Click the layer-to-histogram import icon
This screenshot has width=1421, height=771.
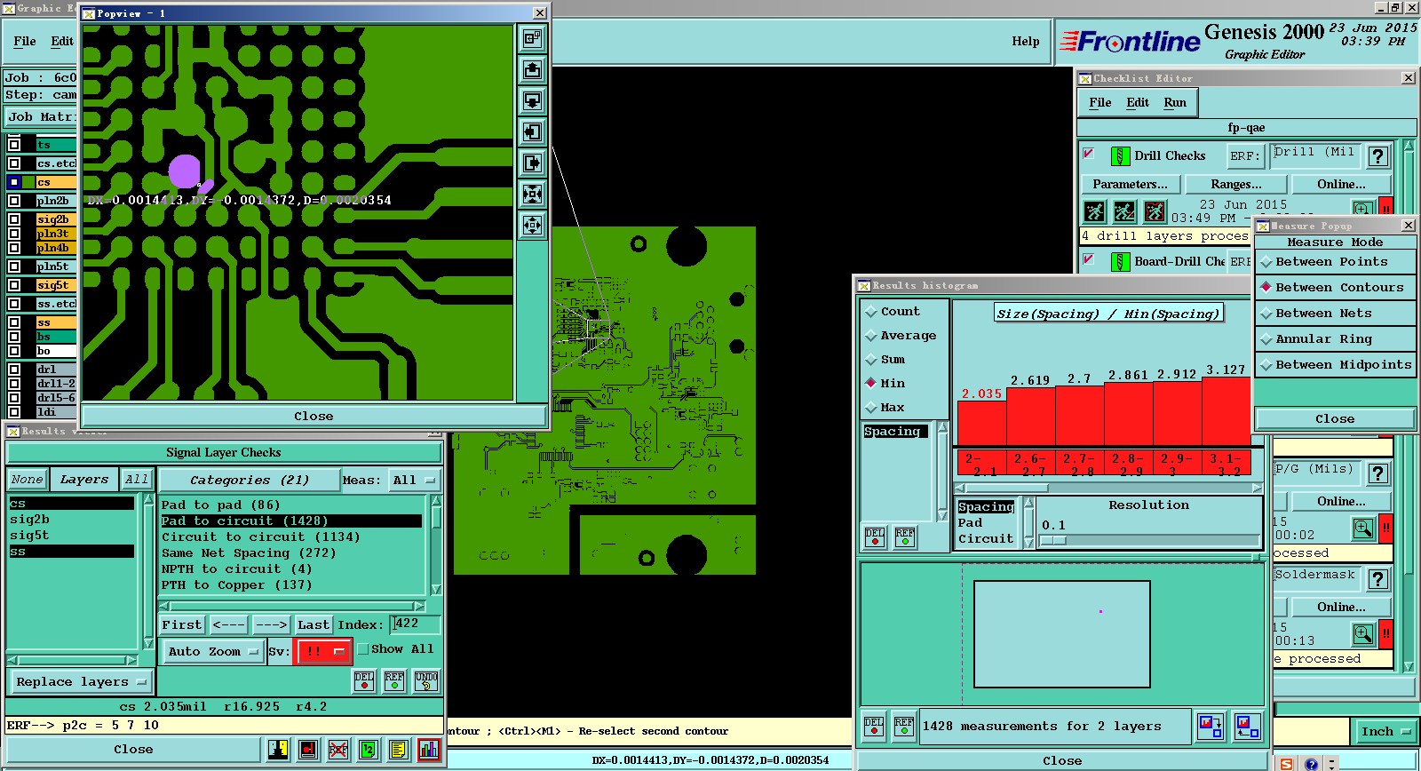(1247, 726)
